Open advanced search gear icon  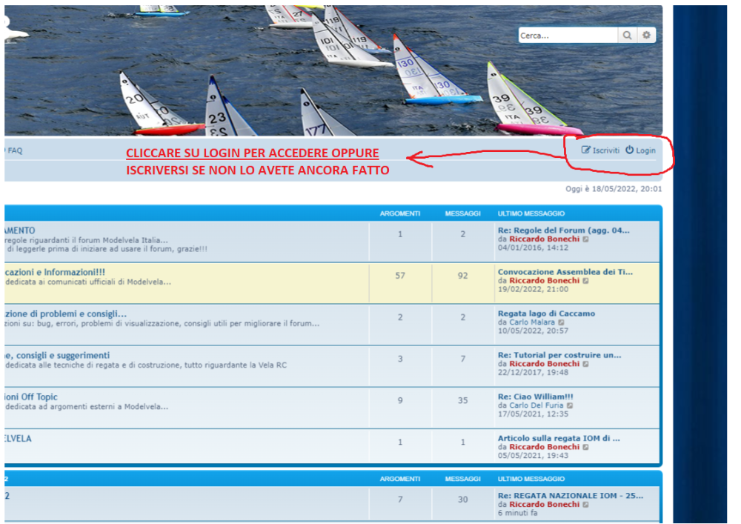(x=647, y=36)
